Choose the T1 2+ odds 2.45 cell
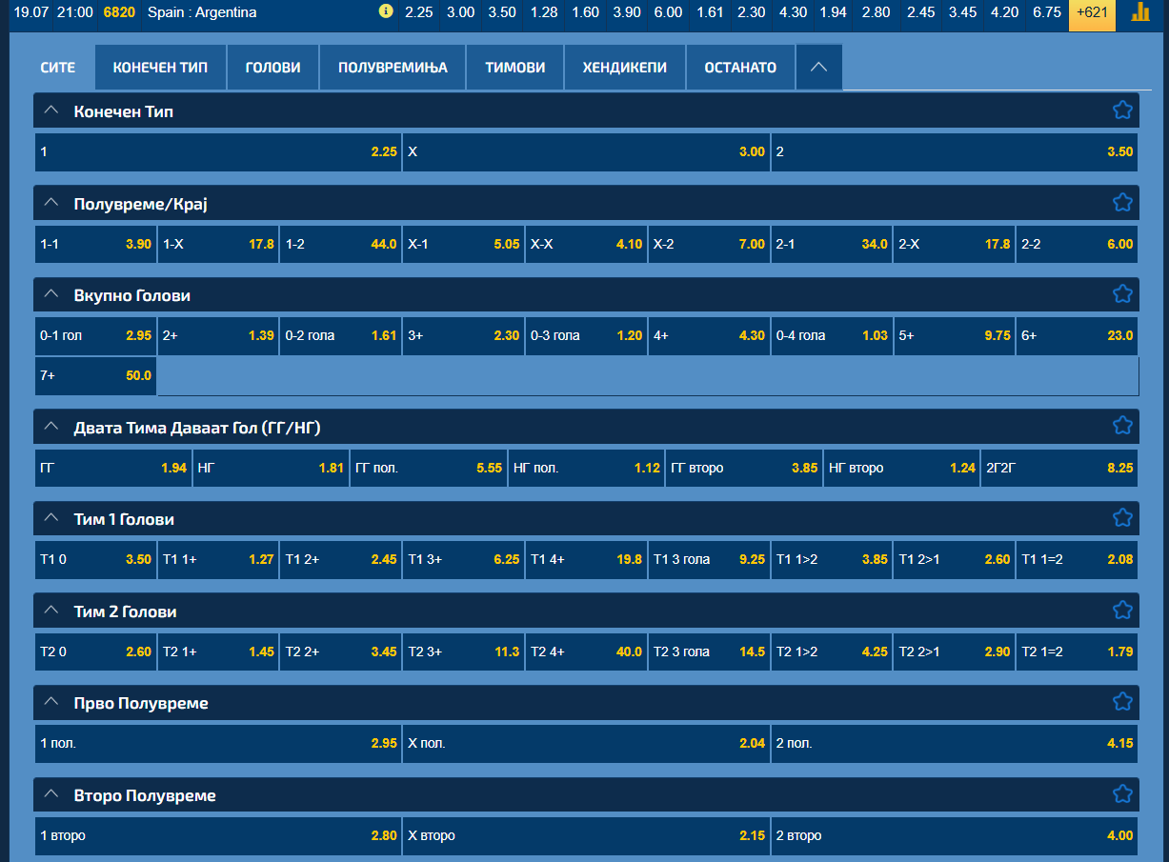Screen dimensions: 1169x862 (x=341, y=559)
